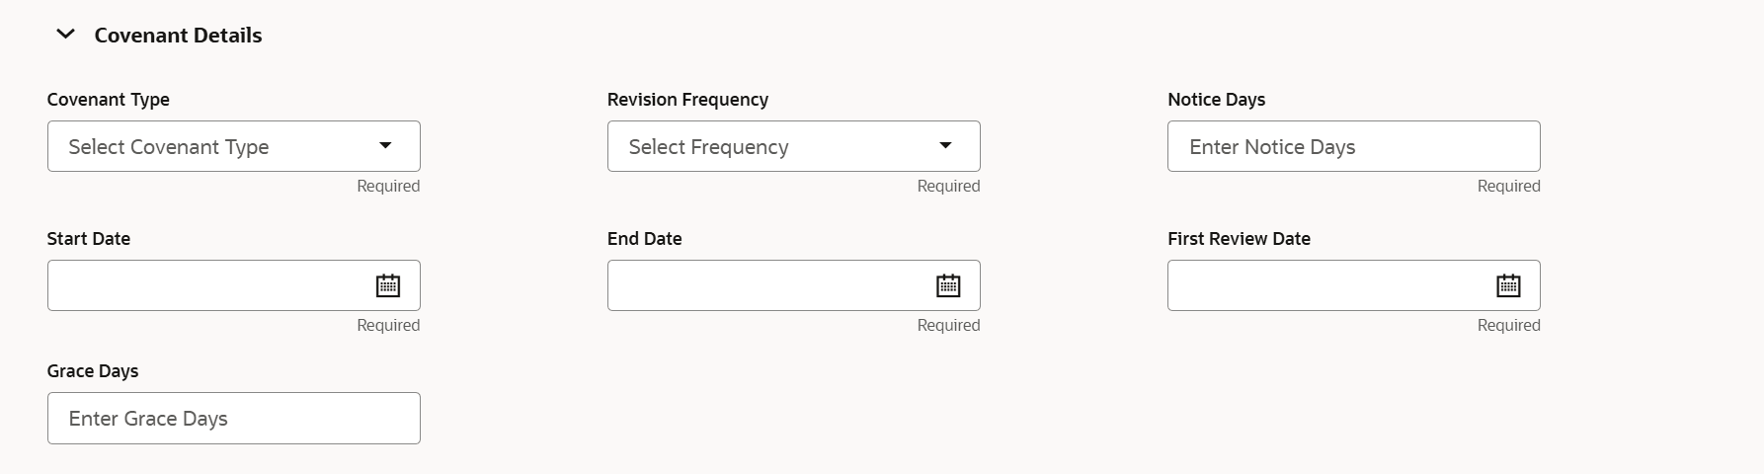Open the End Date calendar picker
The width and height of the screenshot is (1764, 474).
[x=948, y=286]
